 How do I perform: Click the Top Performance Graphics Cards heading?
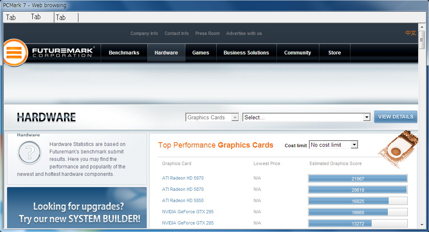tap(216, 145)
